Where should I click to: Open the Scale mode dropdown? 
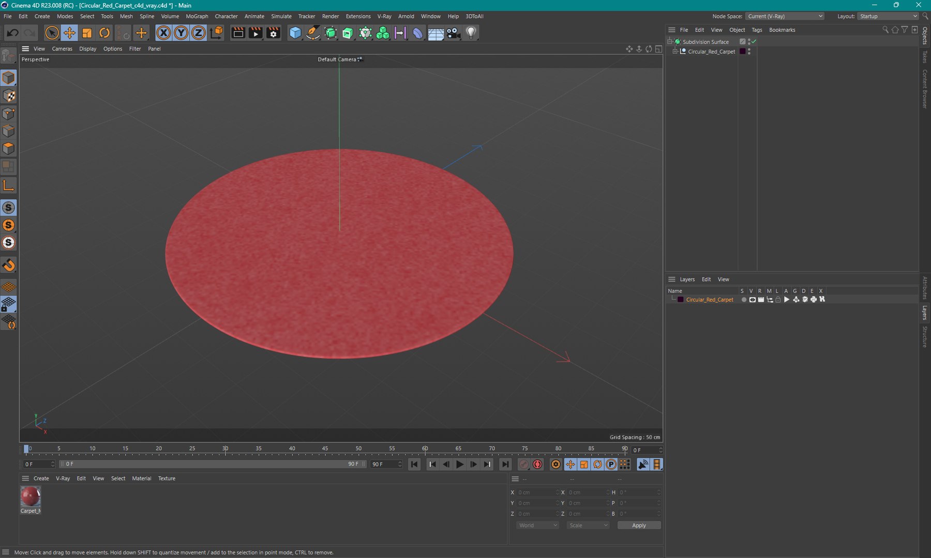[x=588, y=525]
